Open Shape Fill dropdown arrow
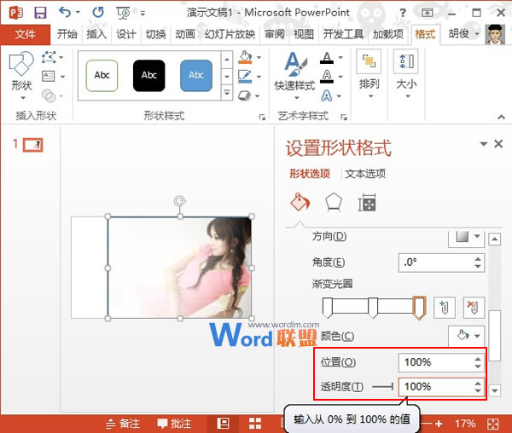512x433 pixels. coord(259,58)
